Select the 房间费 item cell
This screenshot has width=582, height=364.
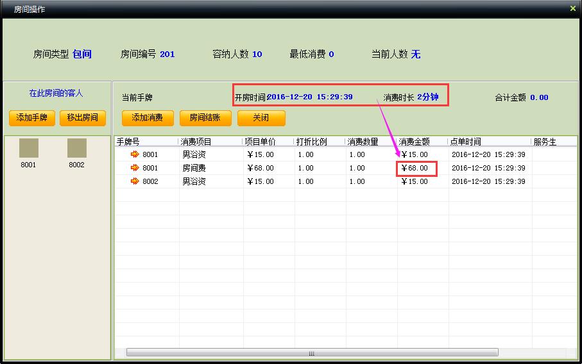pos(194,168)
